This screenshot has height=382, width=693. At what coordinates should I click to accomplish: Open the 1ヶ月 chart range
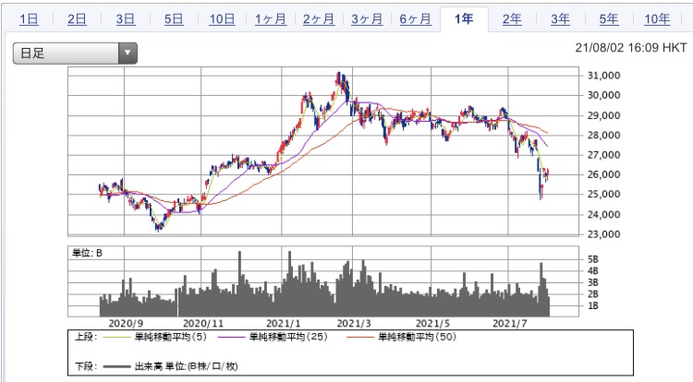[x=271, y=19]
